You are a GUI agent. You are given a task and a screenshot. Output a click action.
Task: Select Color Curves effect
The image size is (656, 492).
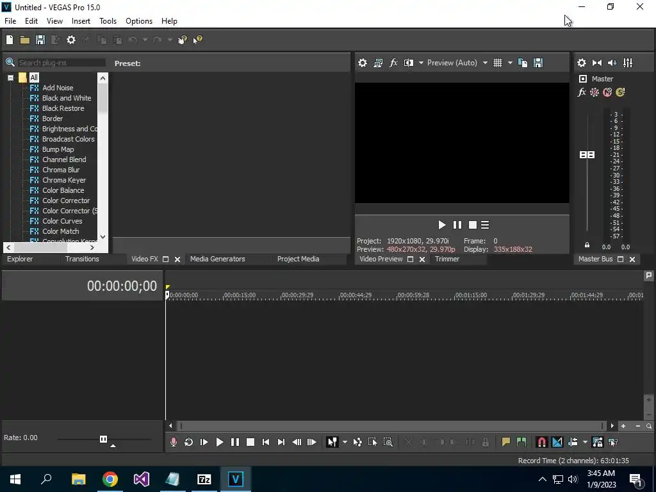pyautogui.click(x=62, y=221)
